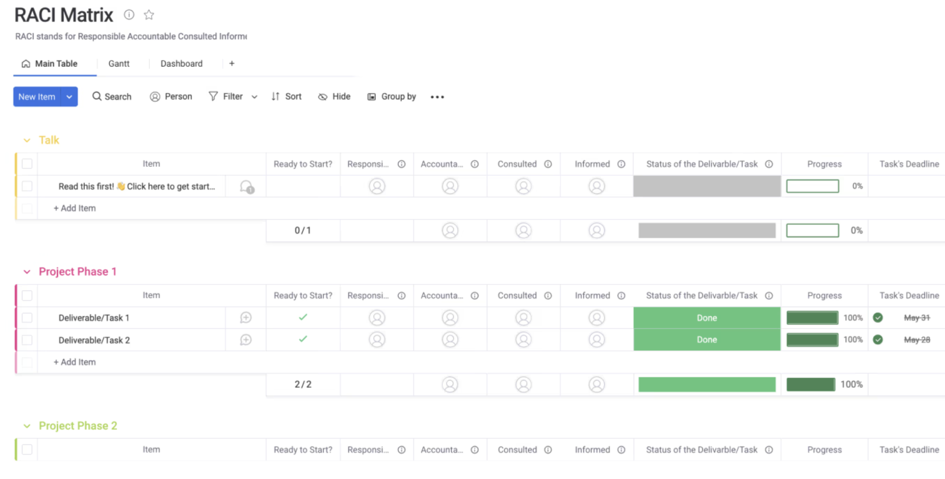945x479 pixels.
Task: Open the Sort tool in the toolbar
Action: point(286,96)
